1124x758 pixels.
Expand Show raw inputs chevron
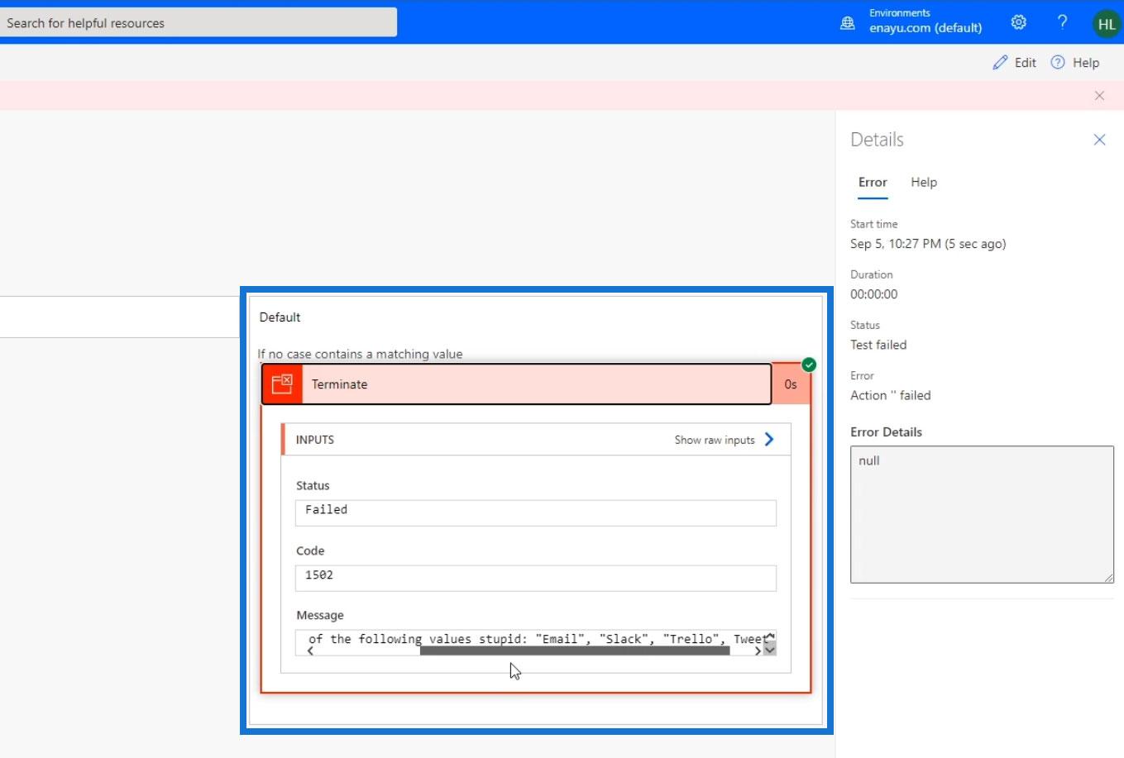pyautogui.click(x=769, y=439)
